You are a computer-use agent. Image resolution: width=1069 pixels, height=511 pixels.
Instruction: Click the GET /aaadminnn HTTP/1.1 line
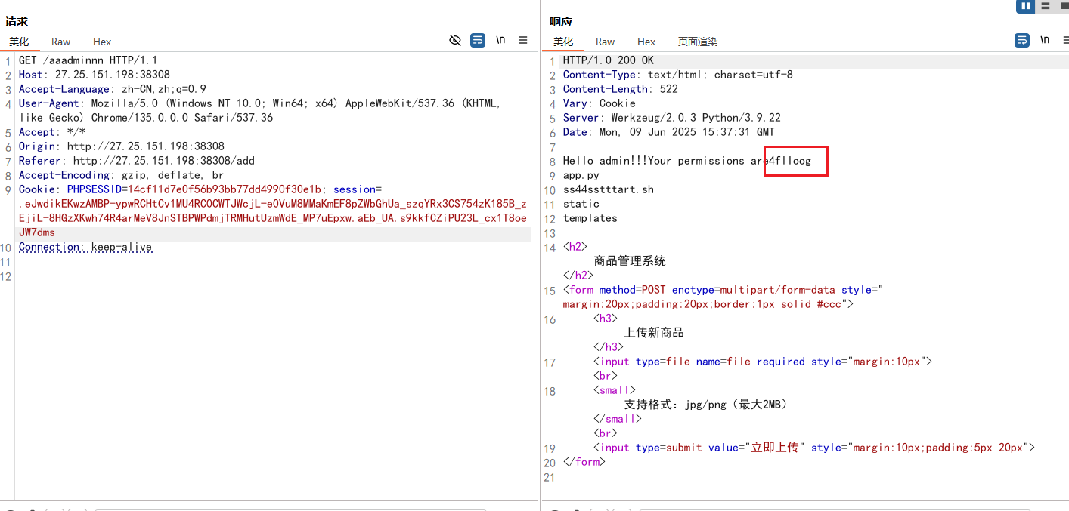(x=88, y=60)
